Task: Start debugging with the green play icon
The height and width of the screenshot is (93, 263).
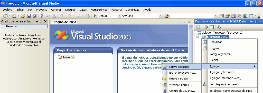Action: (x=95, y=16)
